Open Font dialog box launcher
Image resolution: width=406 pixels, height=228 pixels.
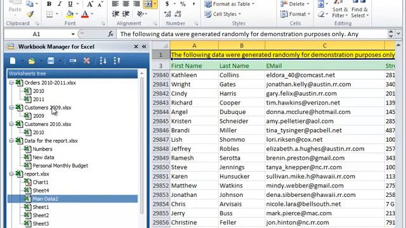click(103, 23)
